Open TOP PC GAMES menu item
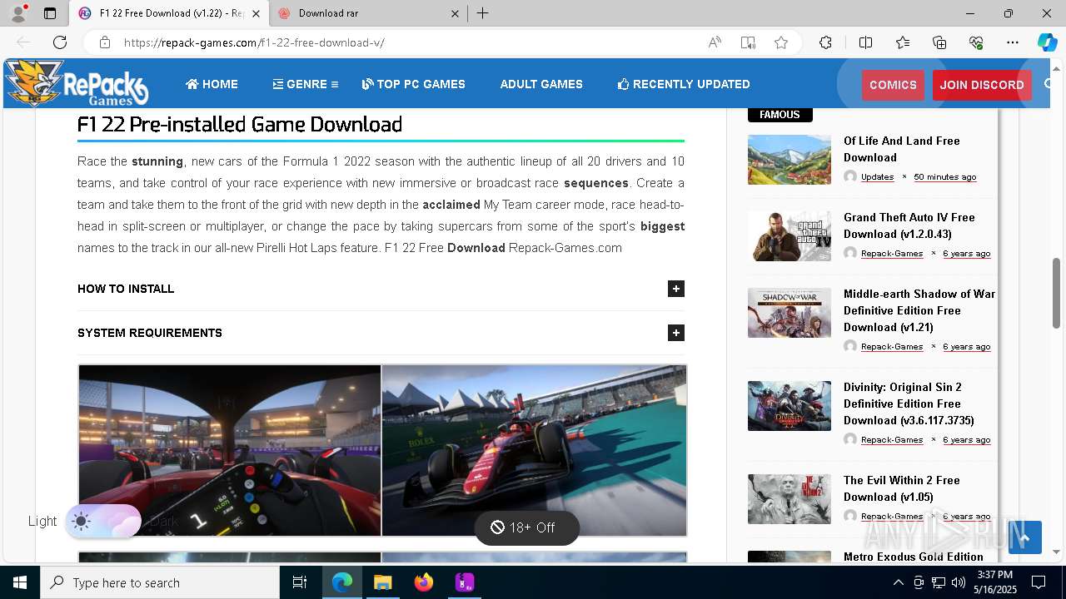 point(413,84)
